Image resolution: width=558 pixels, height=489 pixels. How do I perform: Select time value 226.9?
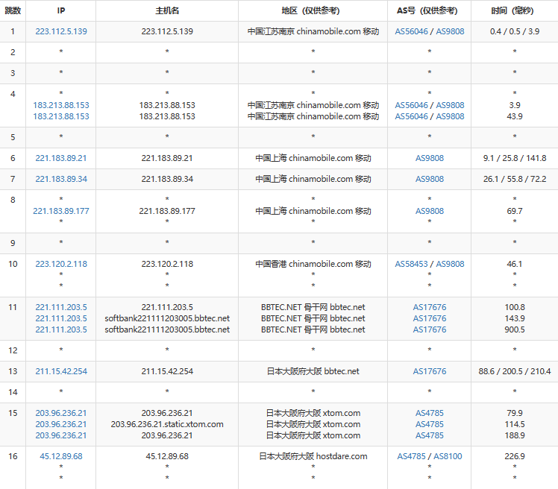[x=515, y=456]
